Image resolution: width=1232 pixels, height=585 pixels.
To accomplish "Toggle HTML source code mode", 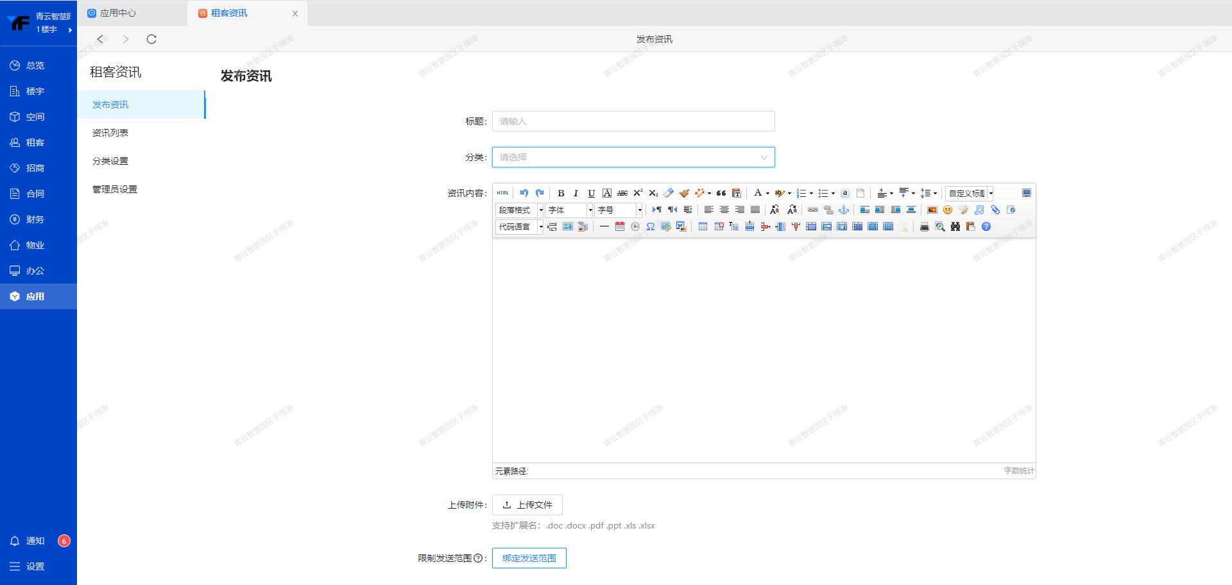I will tap(502, 193).
